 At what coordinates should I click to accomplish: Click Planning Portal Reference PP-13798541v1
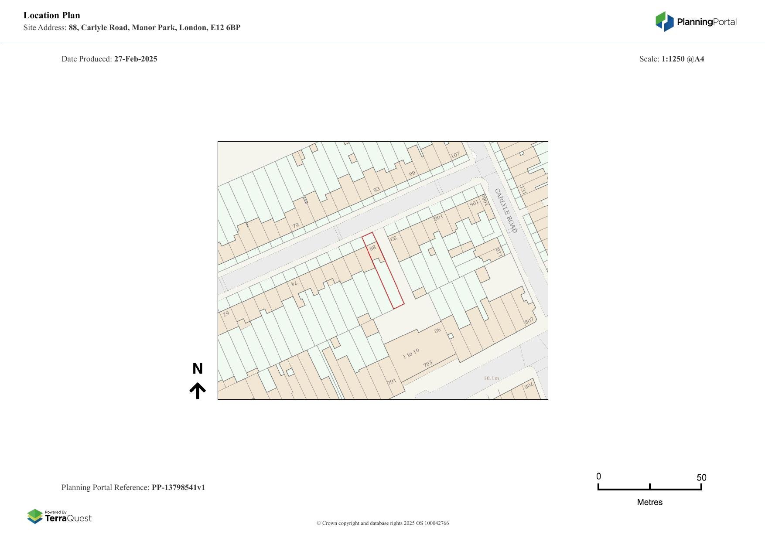click(x=133, y=487)
